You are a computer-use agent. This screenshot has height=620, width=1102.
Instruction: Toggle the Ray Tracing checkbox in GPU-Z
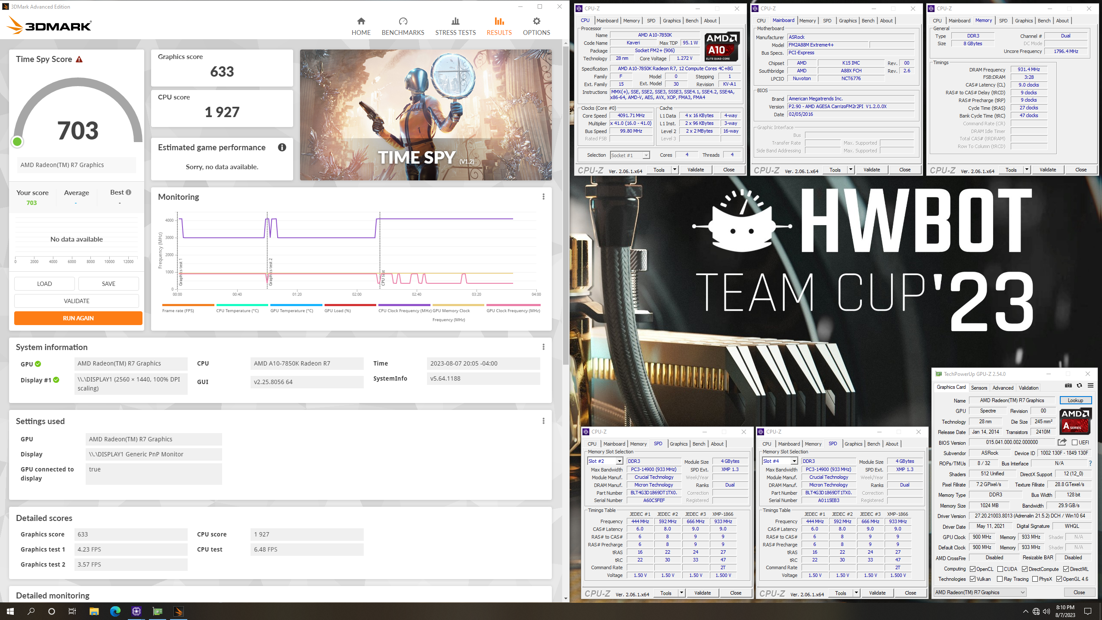1000,579
